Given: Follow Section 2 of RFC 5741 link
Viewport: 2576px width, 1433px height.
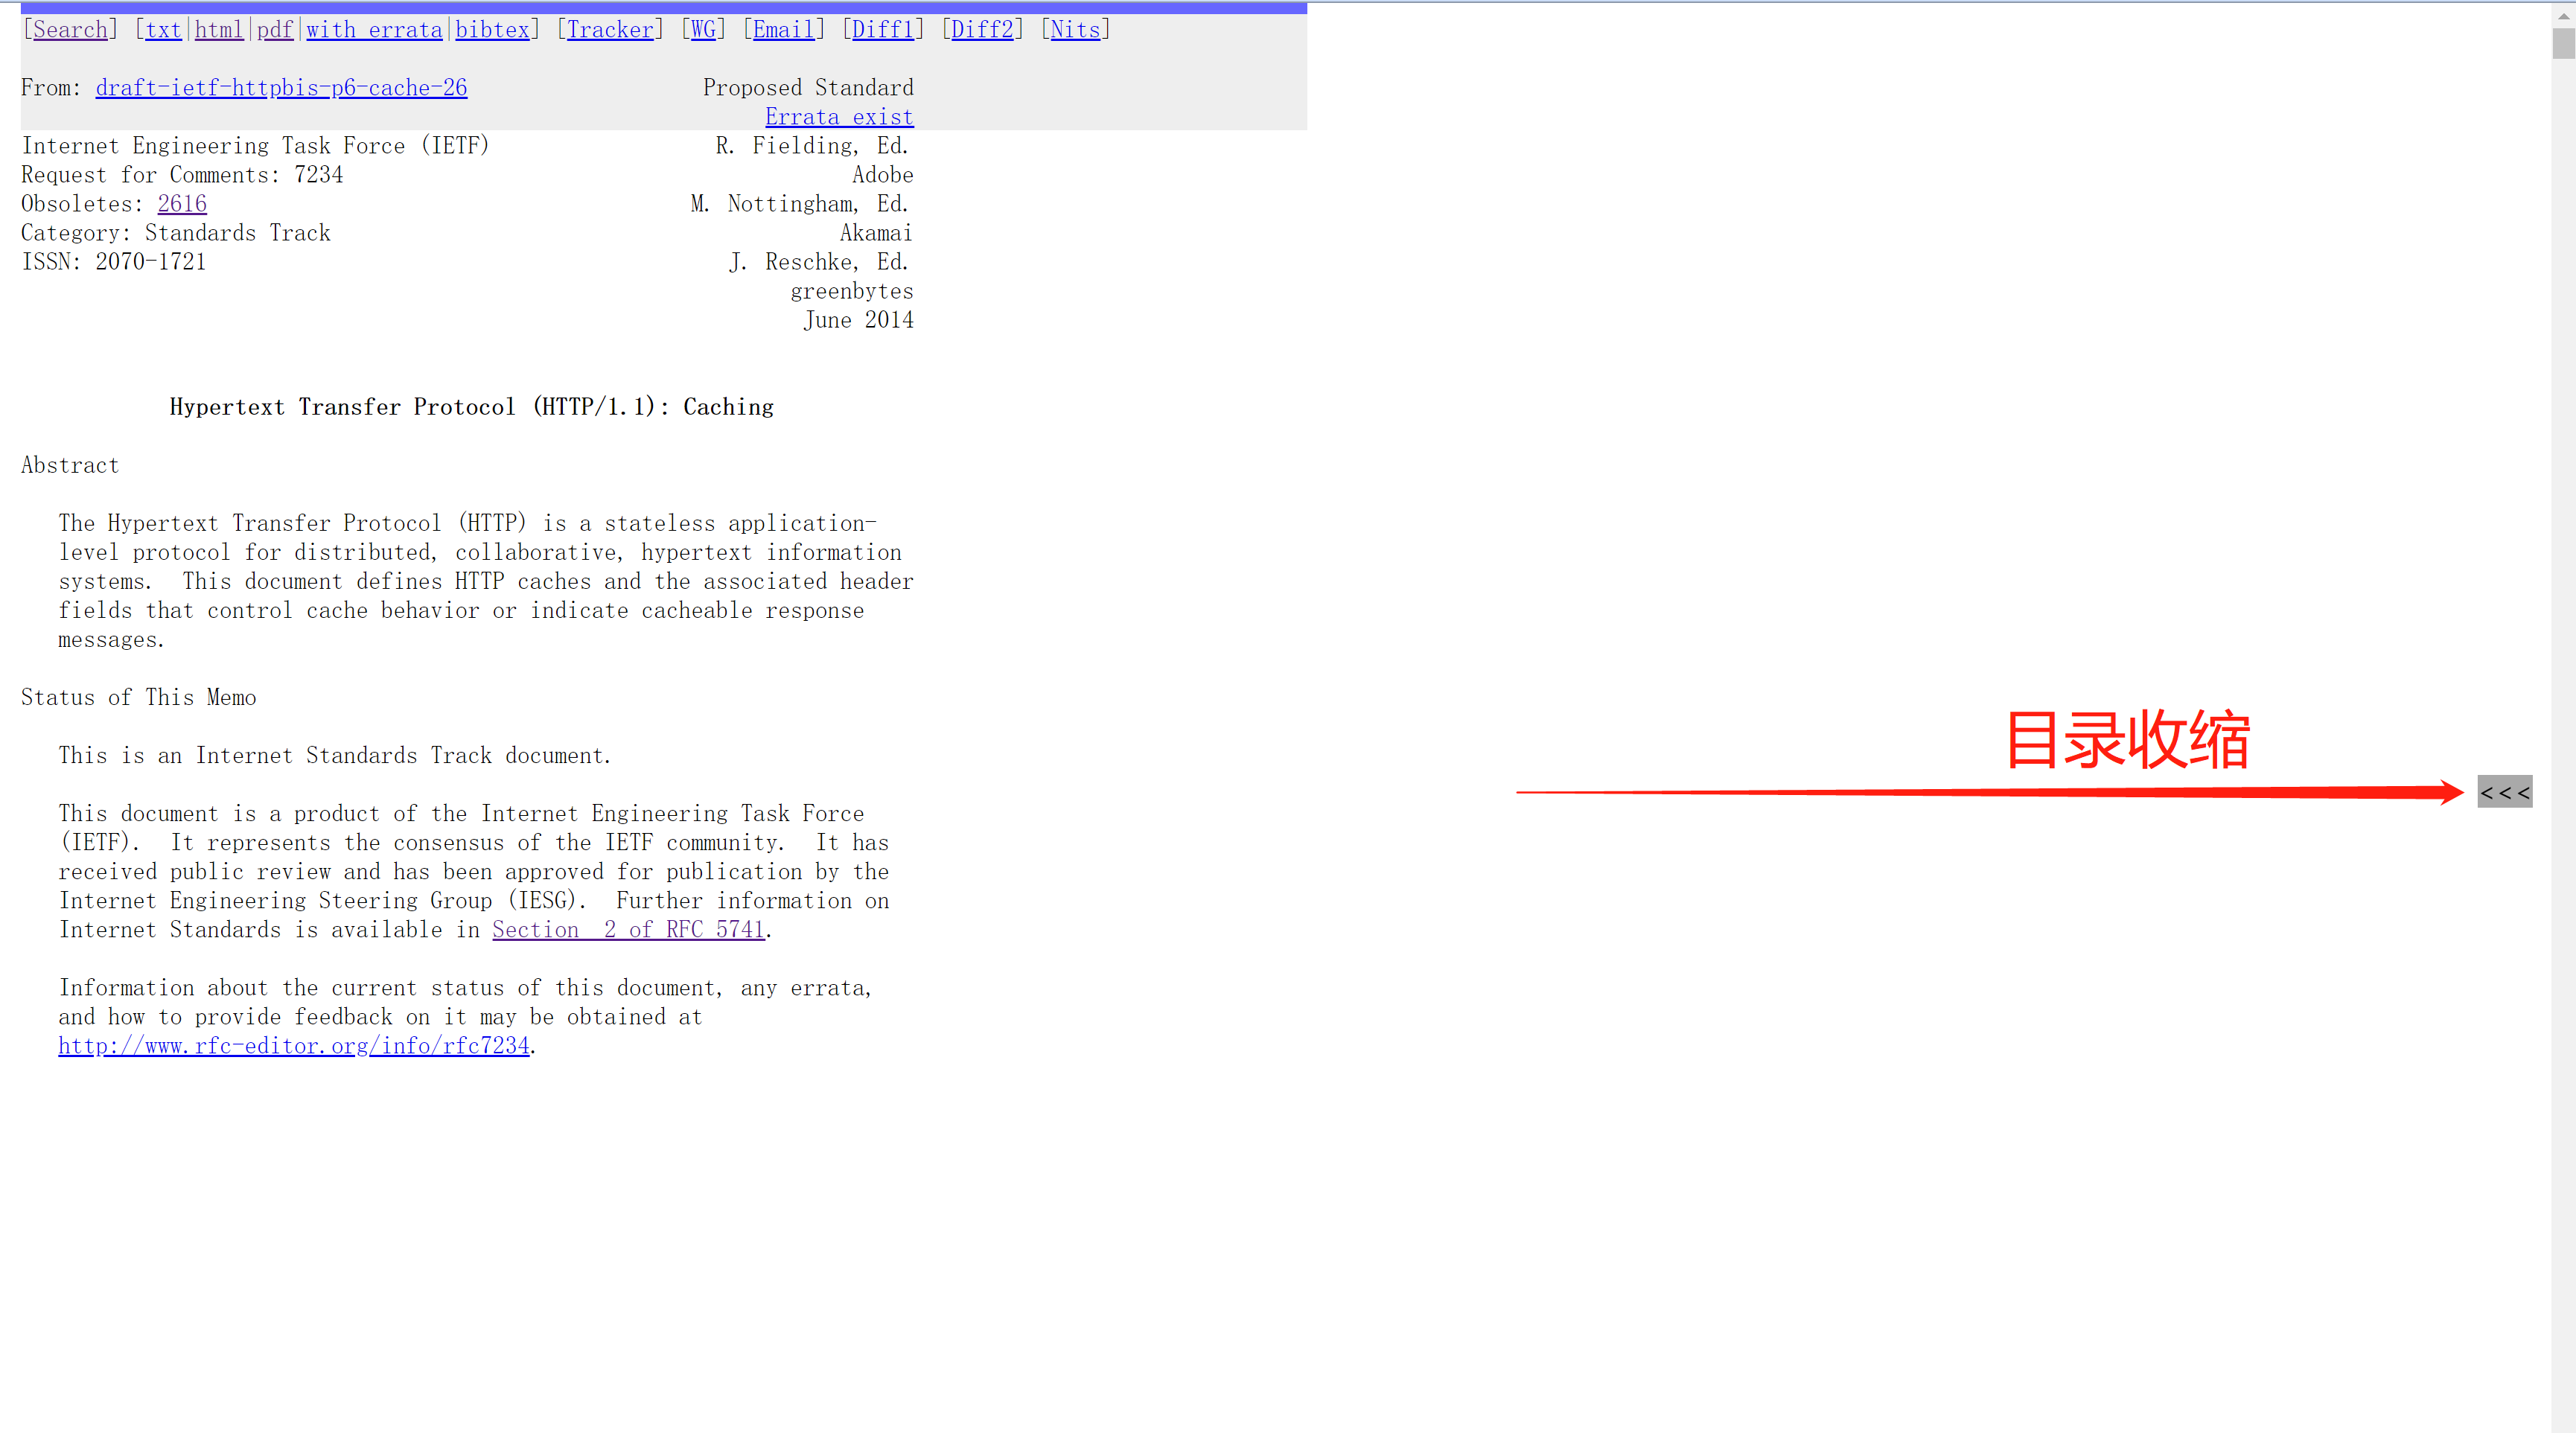Looking at the screenshot, I should (628, 930).
